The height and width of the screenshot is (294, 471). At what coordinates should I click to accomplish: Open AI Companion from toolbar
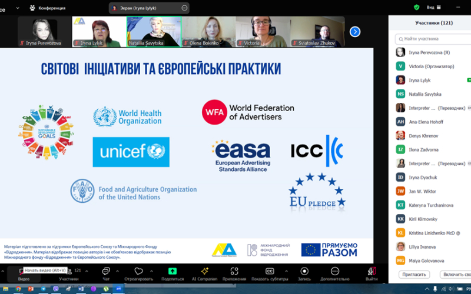pyautogui.click(x=204, y=274)
